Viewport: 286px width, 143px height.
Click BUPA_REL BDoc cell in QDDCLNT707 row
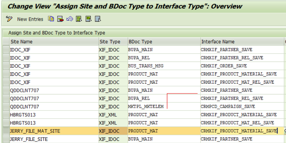tap(164, 98)
